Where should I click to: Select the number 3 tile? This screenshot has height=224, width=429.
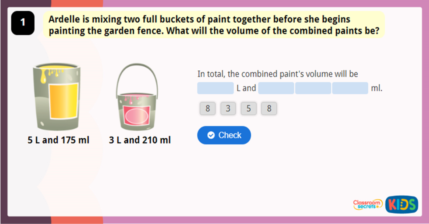(x=228, y=108)
